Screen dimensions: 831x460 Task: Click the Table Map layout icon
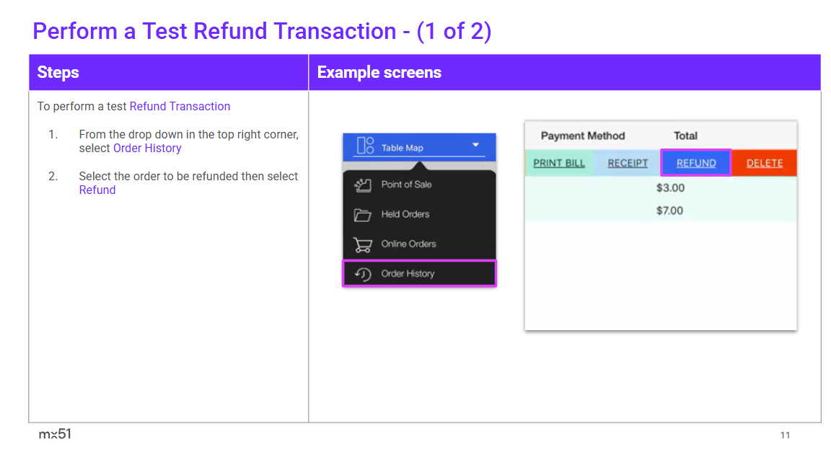365,146
